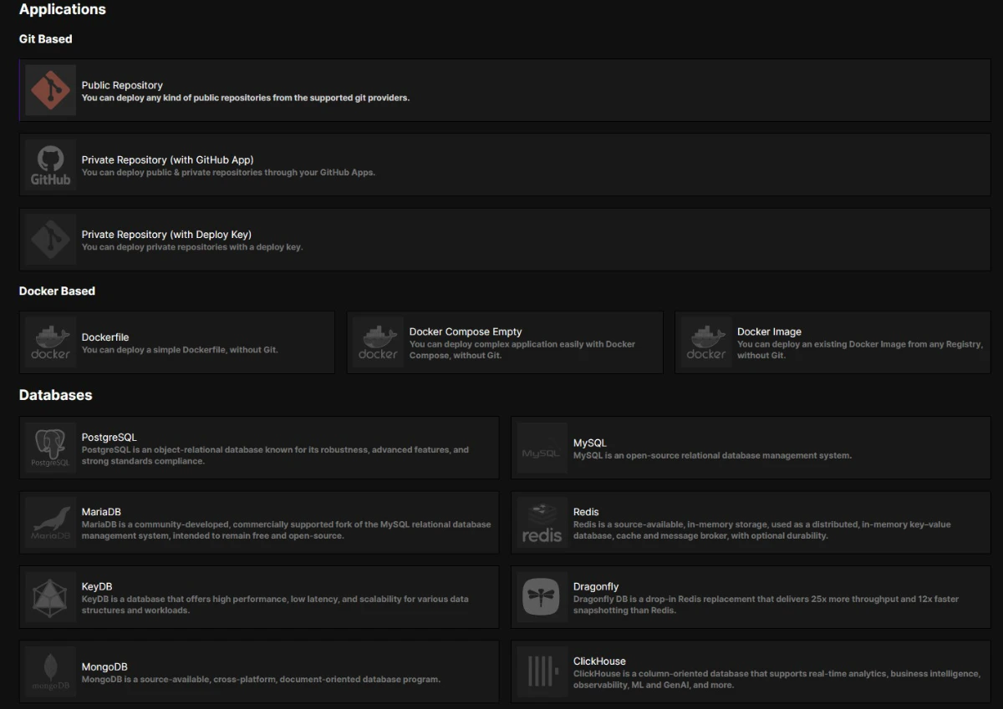Screen dimensions: 1003x709
Task: Click the MariaDB seal icon
Action: click(x=50, y=523)
